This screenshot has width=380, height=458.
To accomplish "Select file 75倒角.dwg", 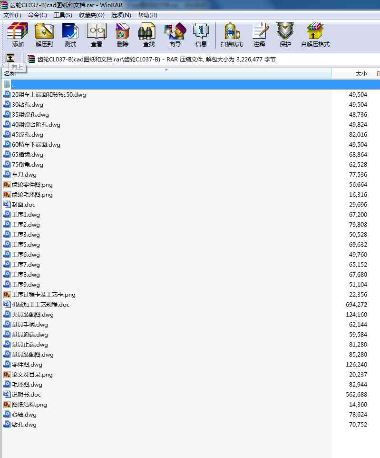I will coord(28,164).
